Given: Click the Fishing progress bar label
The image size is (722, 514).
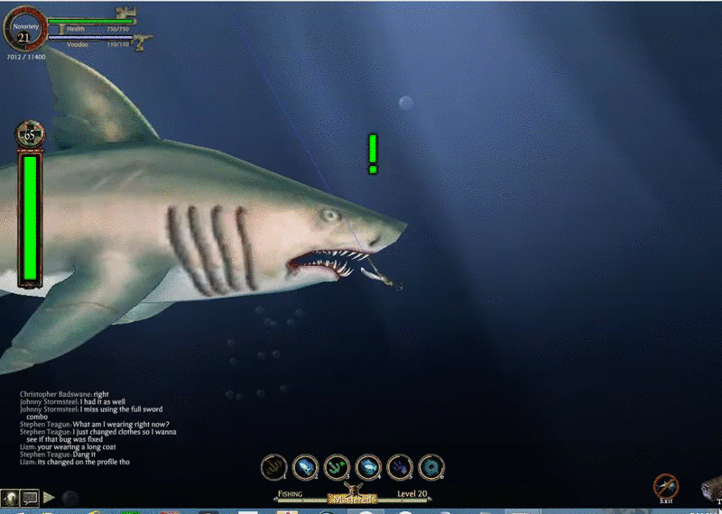Looking at the screenshot, I should [290, 494].
